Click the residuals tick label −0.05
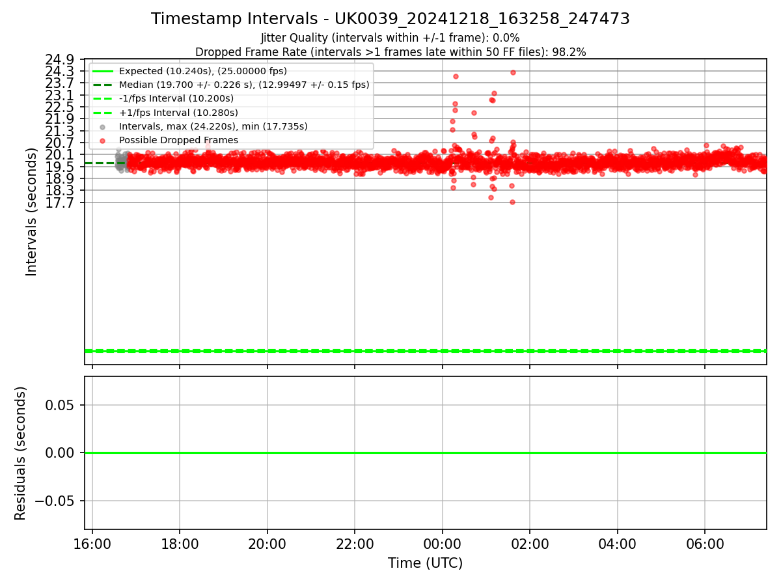 point(54,501)
